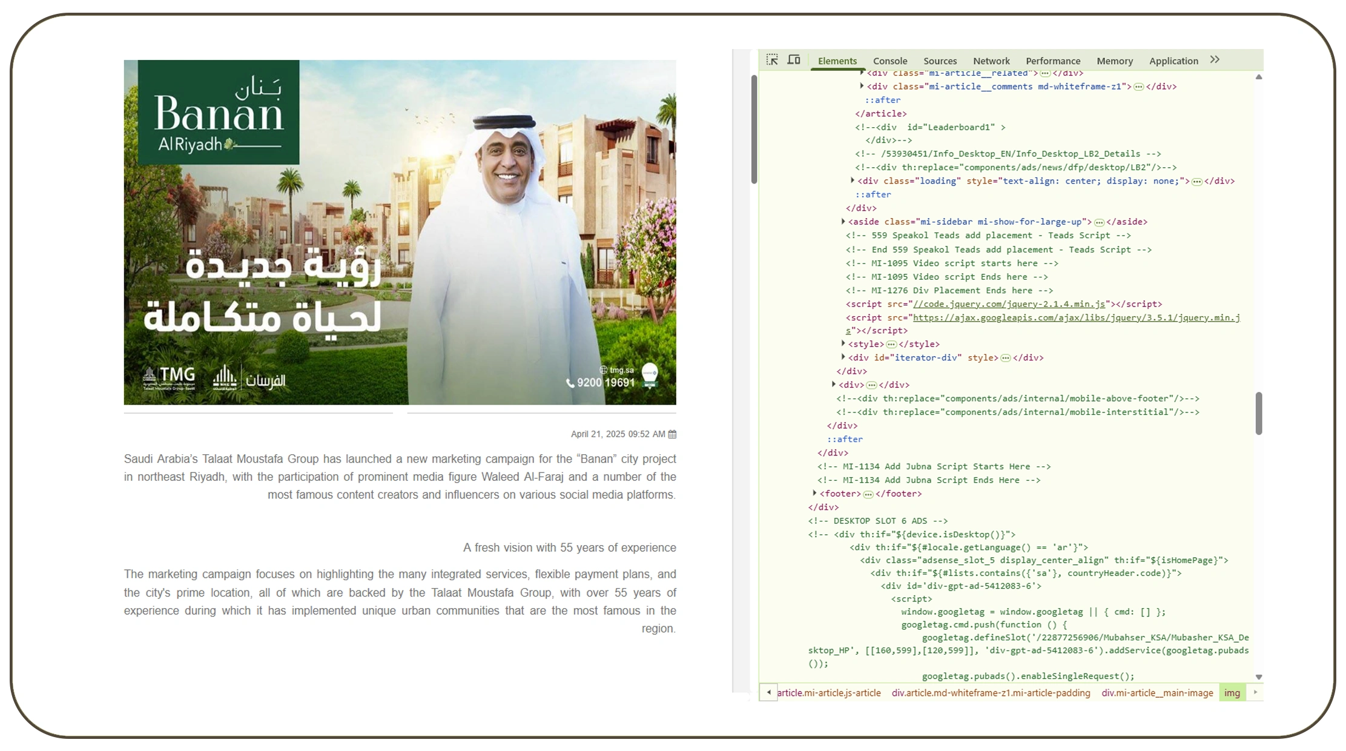
Task: Show more DevTools tabs chevron
Action: [1215, 60]
